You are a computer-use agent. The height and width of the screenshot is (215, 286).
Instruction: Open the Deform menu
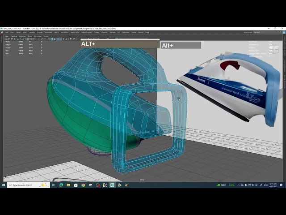113,32
